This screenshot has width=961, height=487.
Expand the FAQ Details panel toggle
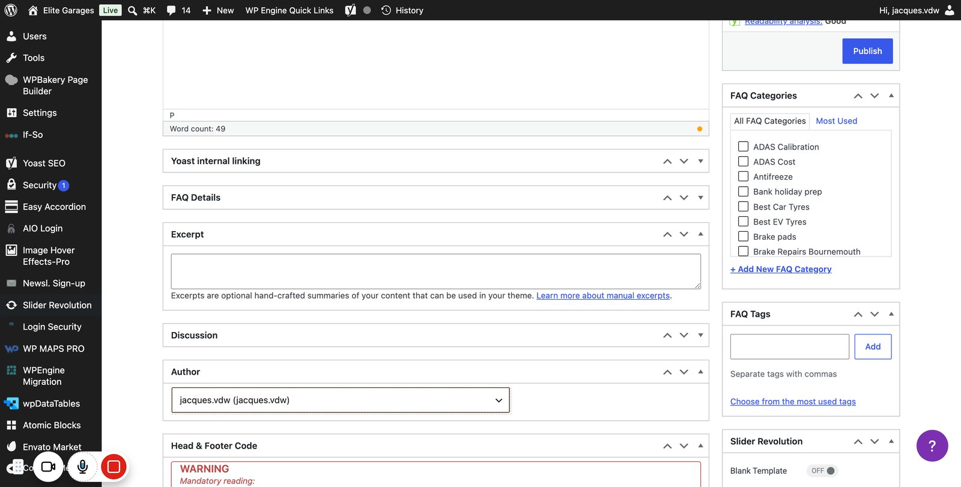click(x=700, y=198)
